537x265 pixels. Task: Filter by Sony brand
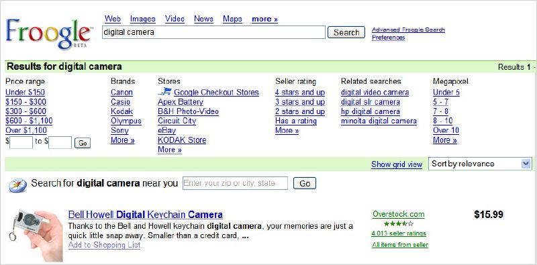pos(119,130)
